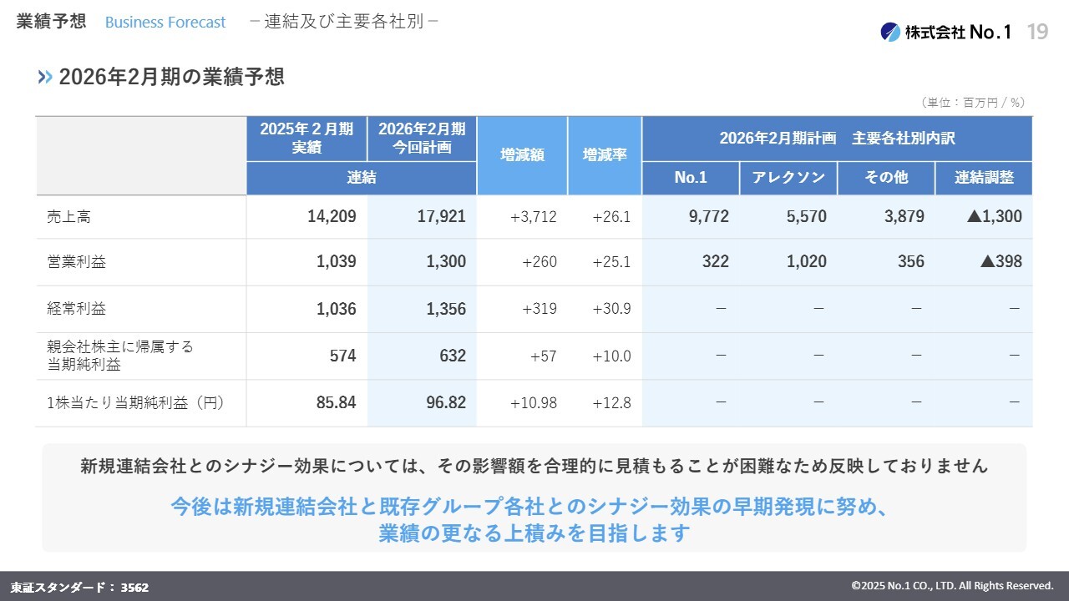Click the 増減額 column header
This screenshot has width=1069, height=601.
click(522, 155)
